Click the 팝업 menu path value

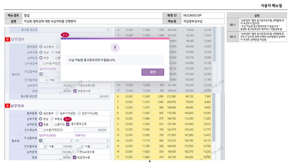tap(27, 15)
